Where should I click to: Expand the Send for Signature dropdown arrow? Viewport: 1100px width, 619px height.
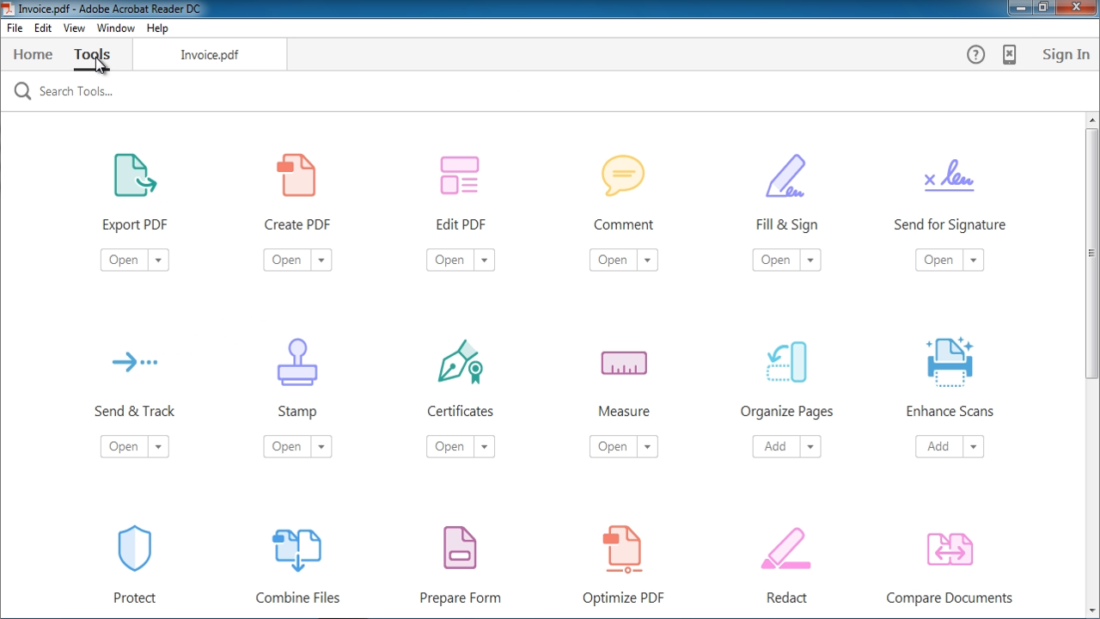(974, 260)
